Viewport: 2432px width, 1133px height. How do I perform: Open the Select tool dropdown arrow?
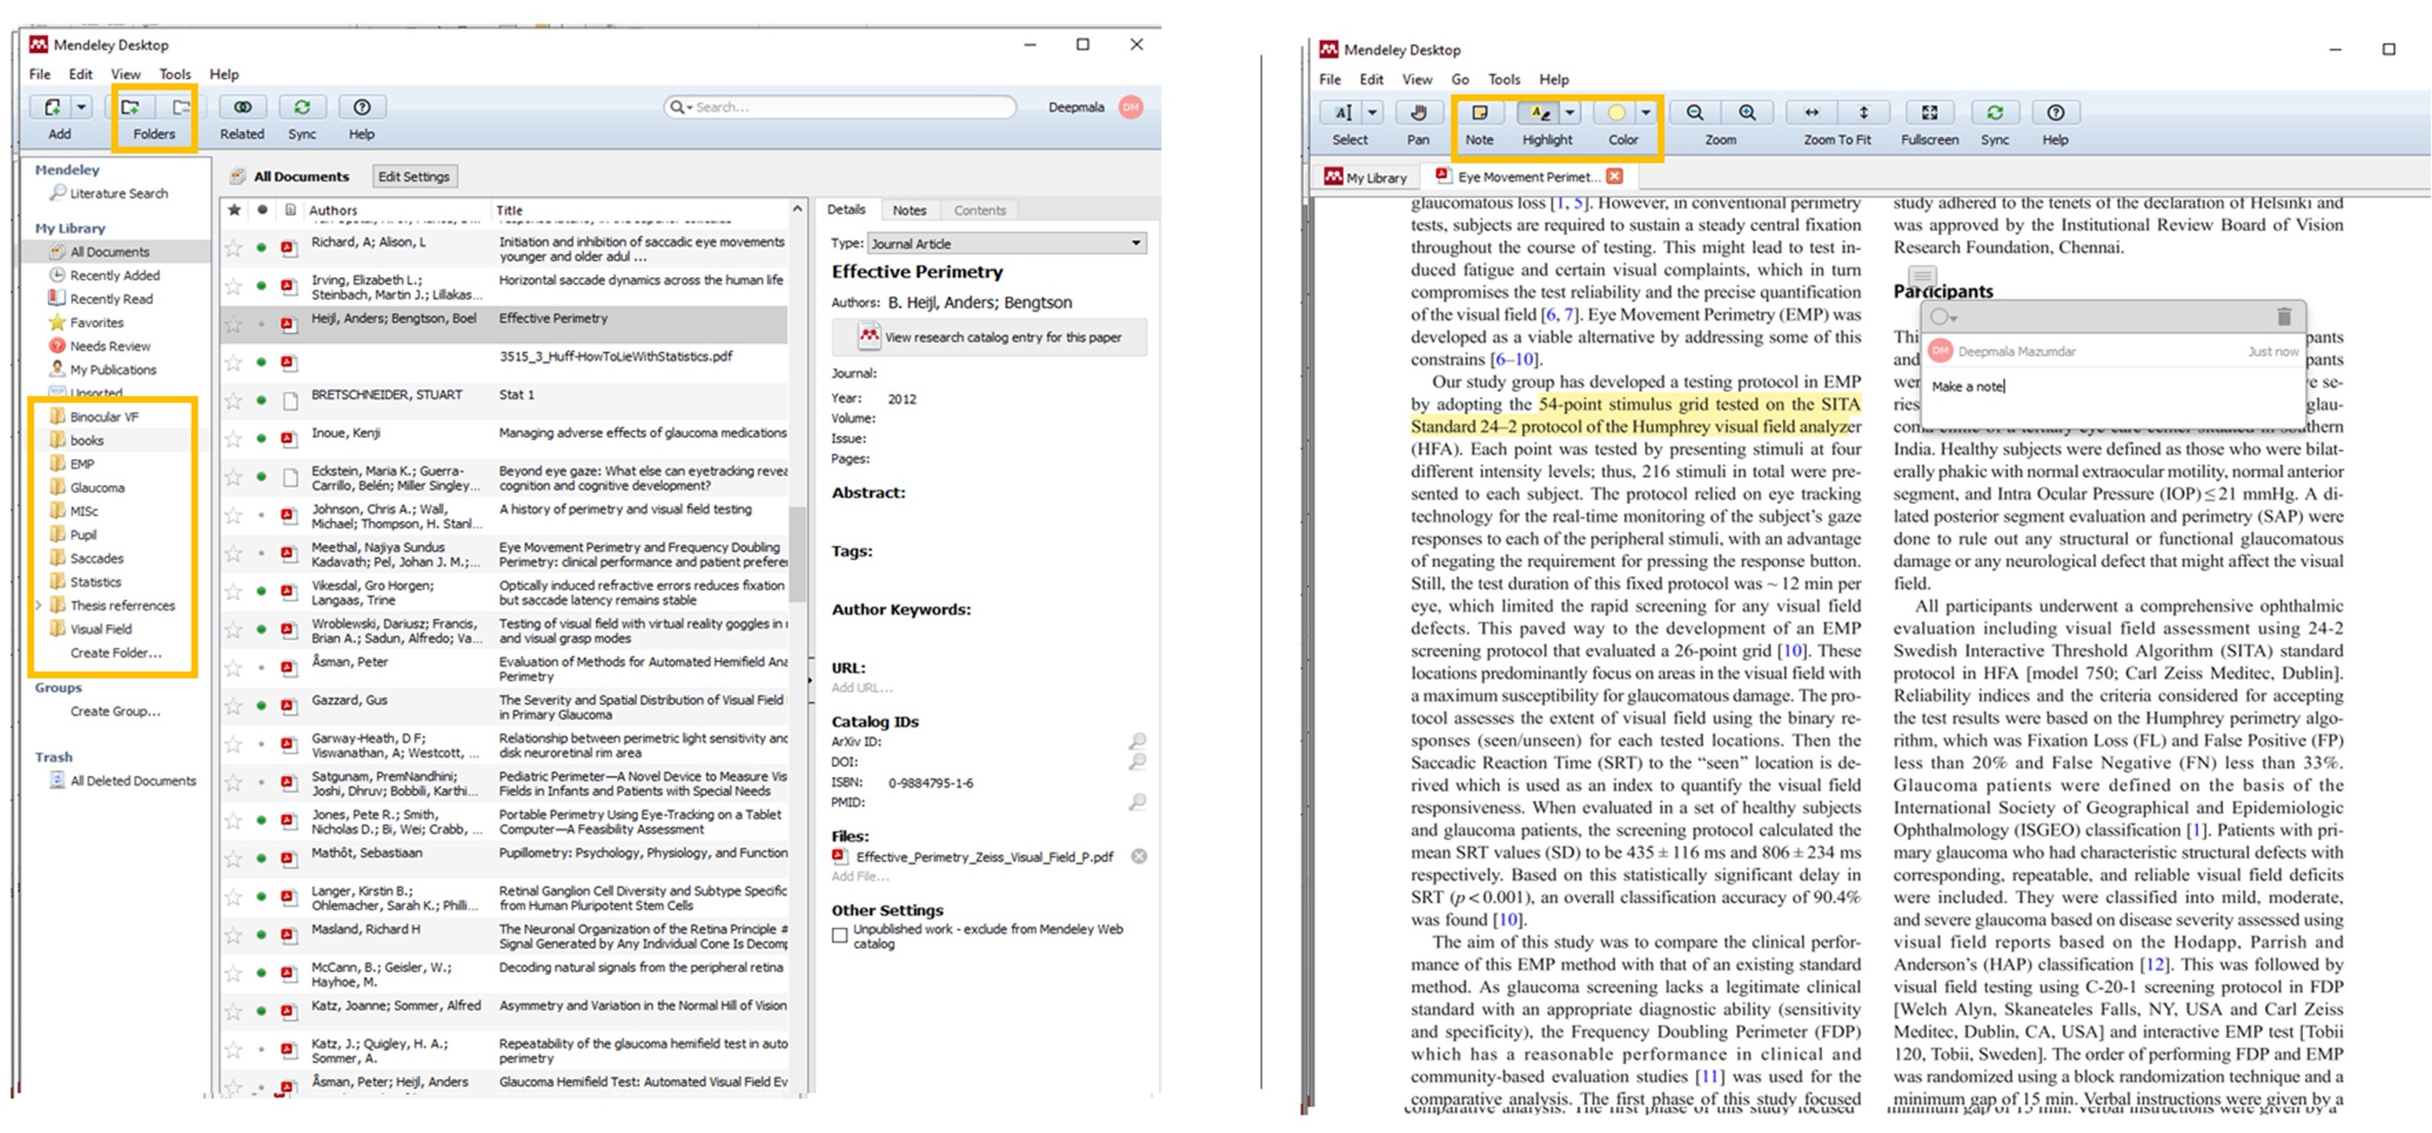(1373, 114)
